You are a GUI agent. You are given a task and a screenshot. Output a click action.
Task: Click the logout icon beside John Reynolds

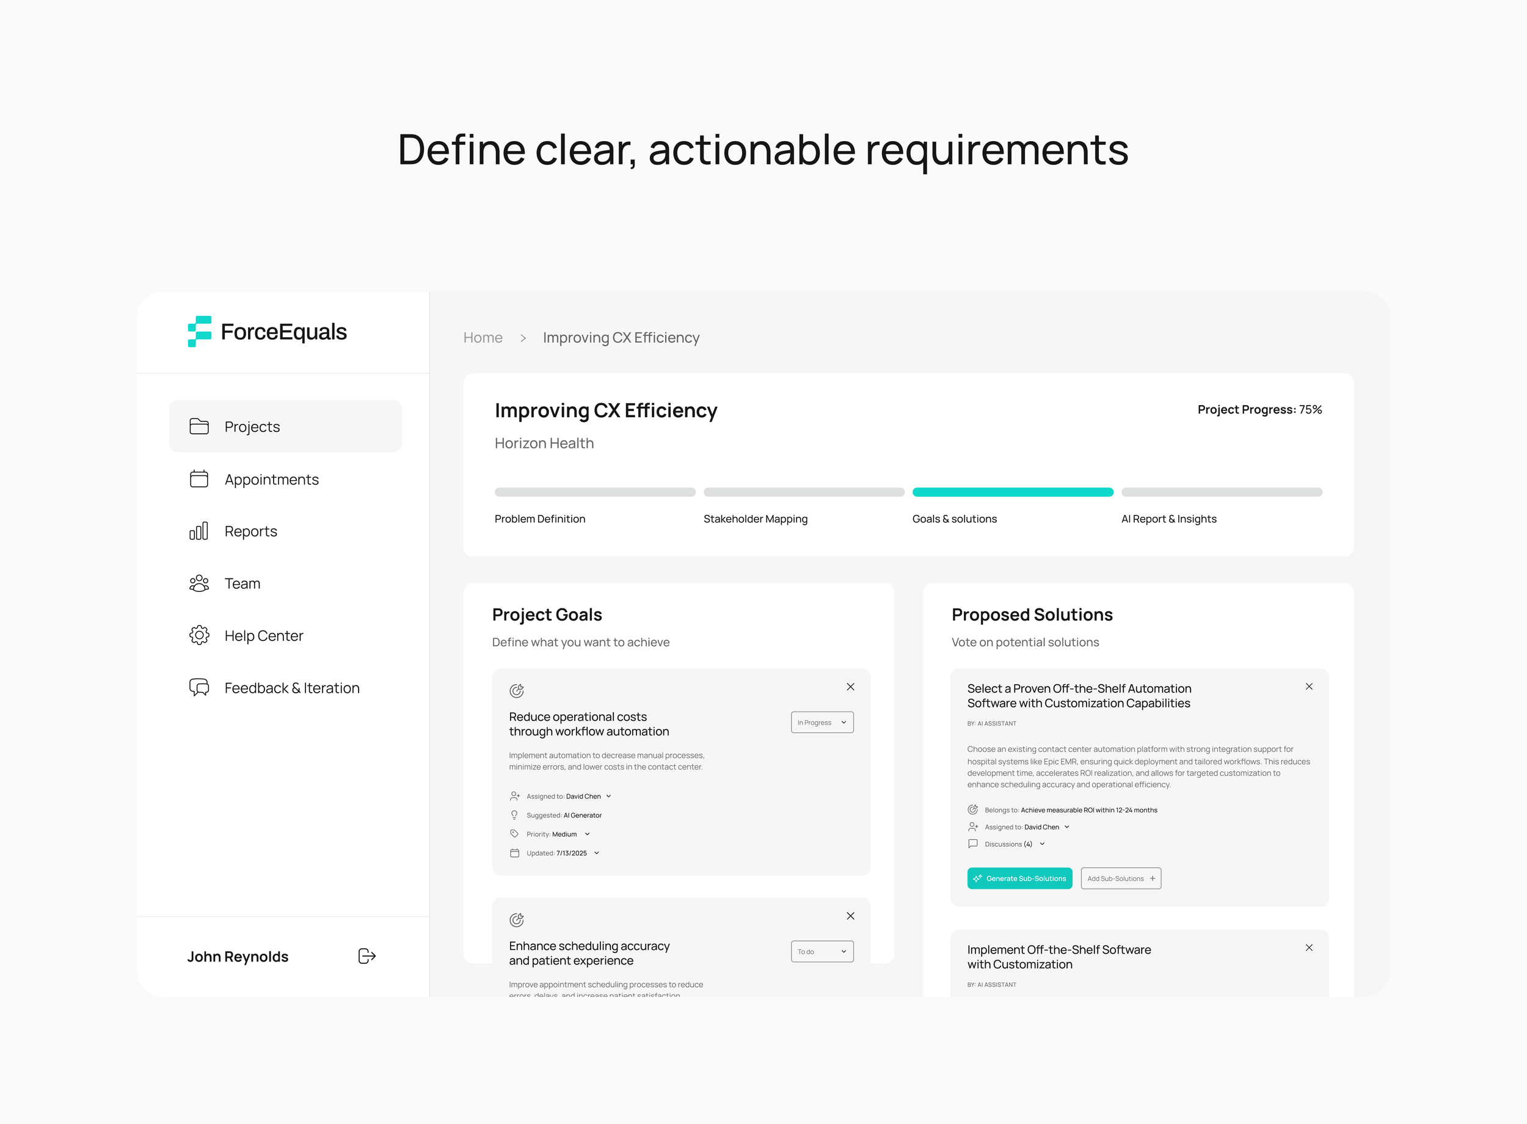(x=366, y=956)
